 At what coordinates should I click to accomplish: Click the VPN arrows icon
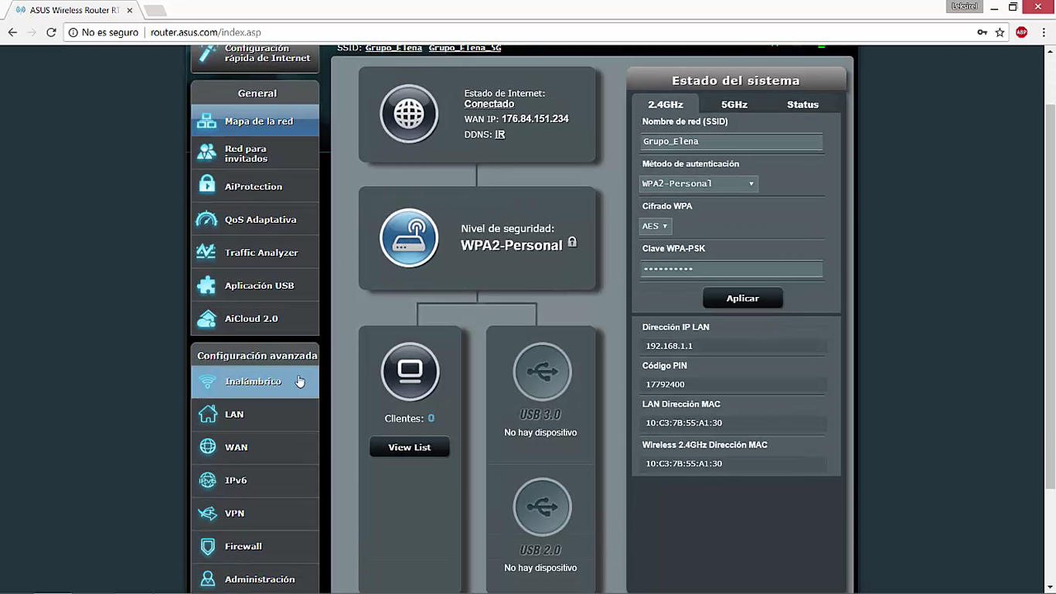coord(207,514)
